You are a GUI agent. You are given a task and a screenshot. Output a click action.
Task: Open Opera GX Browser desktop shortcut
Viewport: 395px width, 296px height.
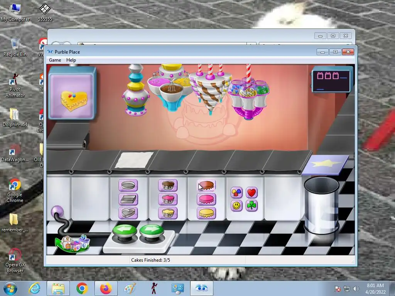click(x=15, y=261)
